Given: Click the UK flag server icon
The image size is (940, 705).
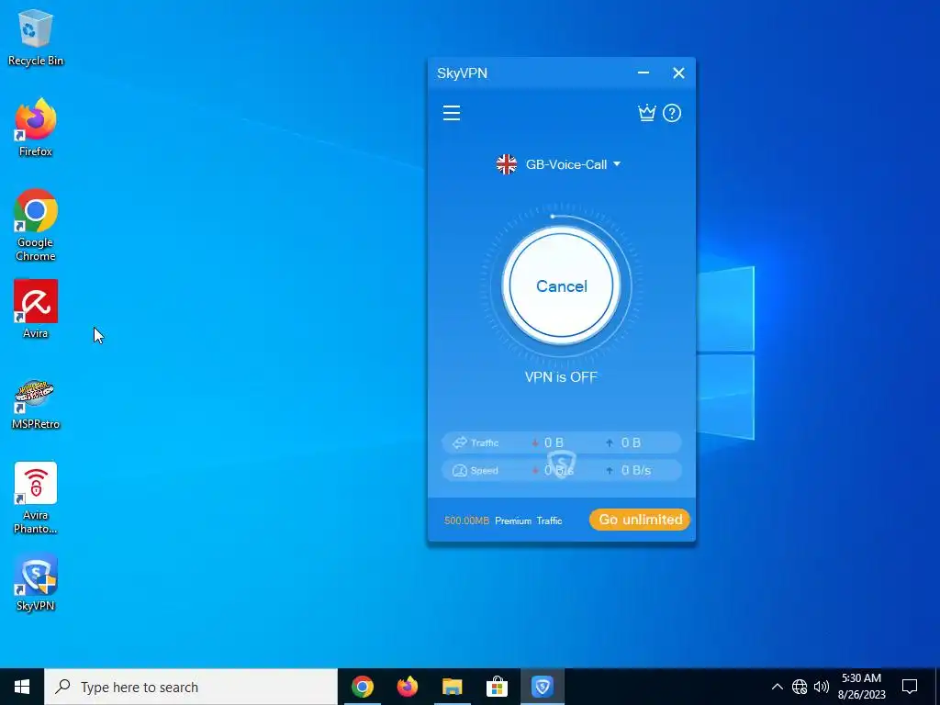Looking at the screenshot, I should pos(507,164).
